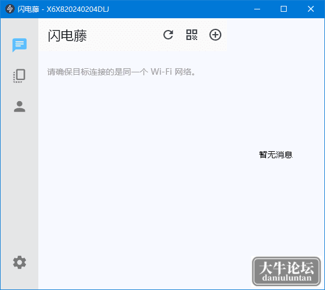Click the 暂无消息 placeholder text
The width and height of the screenshot is (325, 290).
pos(275,155)
